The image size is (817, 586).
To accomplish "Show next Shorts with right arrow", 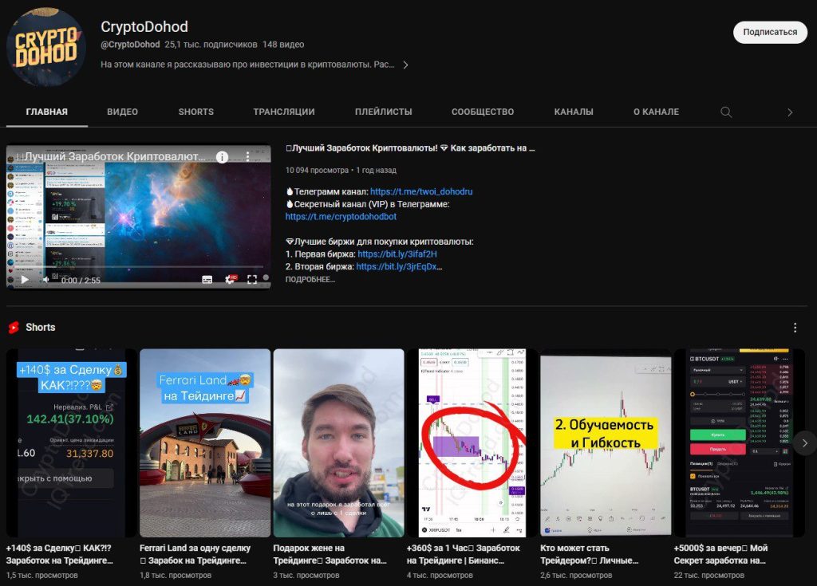I will pos(804,443).
